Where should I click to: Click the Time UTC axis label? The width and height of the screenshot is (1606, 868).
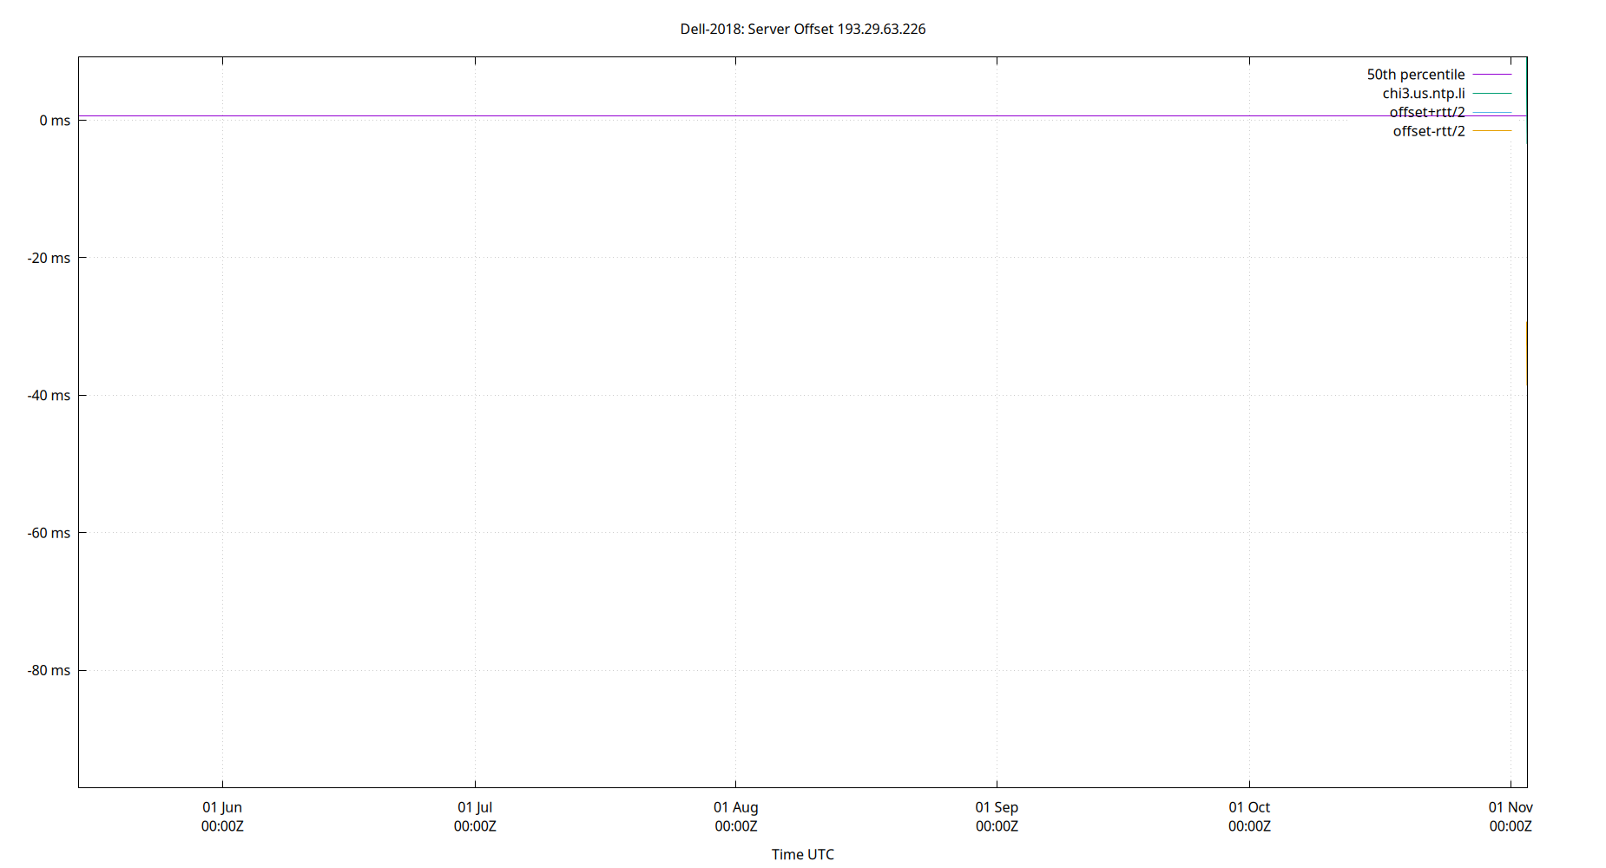click(802, 854)
